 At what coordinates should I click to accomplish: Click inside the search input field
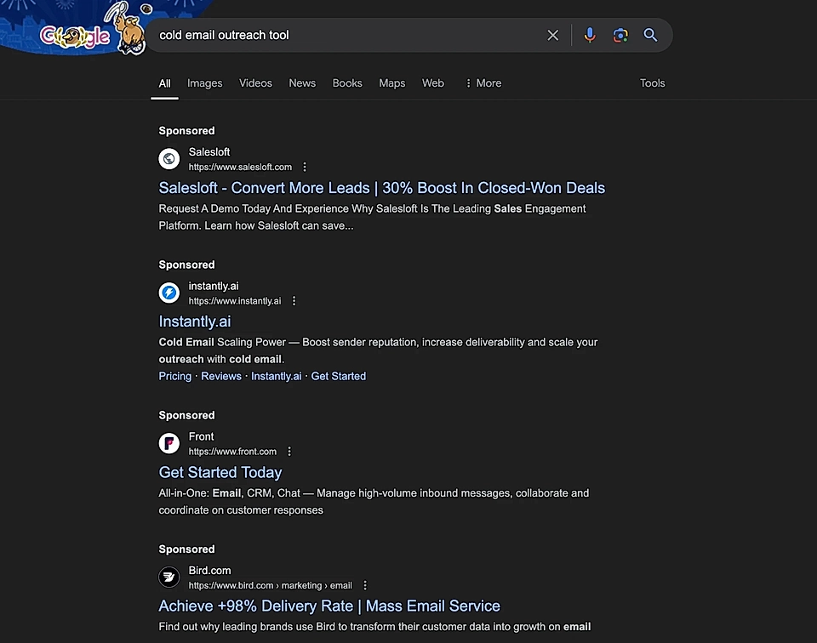[340, 35]
